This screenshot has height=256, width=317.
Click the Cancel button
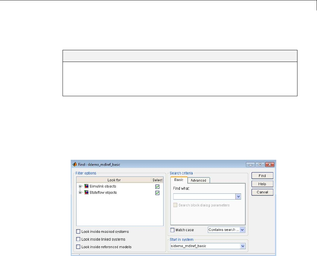coord(262,192)
